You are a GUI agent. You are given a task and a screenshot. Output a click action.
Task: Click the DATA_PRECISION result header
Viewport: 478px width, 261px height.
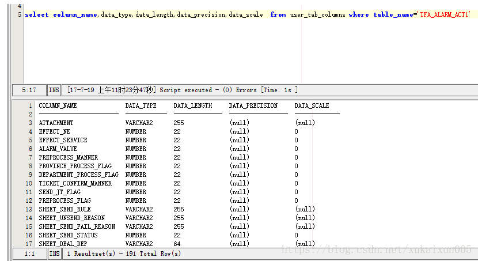point(253,106)
